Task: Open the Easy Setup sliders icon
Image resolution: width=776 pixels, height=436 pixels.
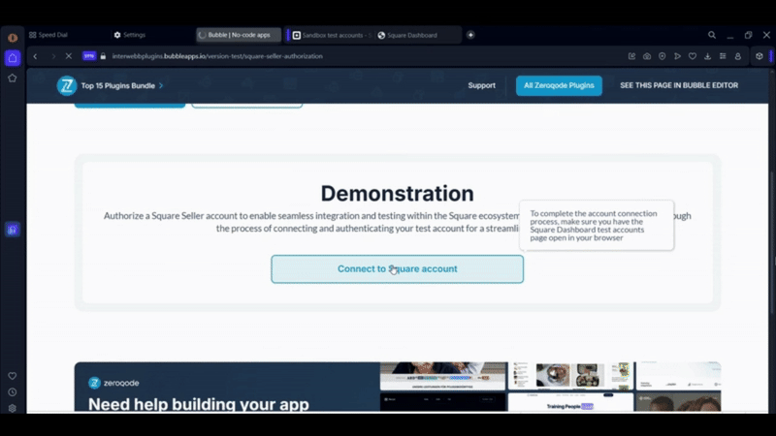Action: 723,56
